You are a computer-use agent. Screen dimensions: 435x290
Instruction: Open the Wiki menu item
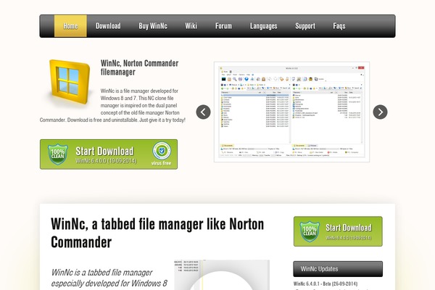191,26
